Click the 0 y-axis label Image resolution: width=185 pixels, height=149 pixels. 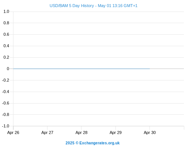8,69
